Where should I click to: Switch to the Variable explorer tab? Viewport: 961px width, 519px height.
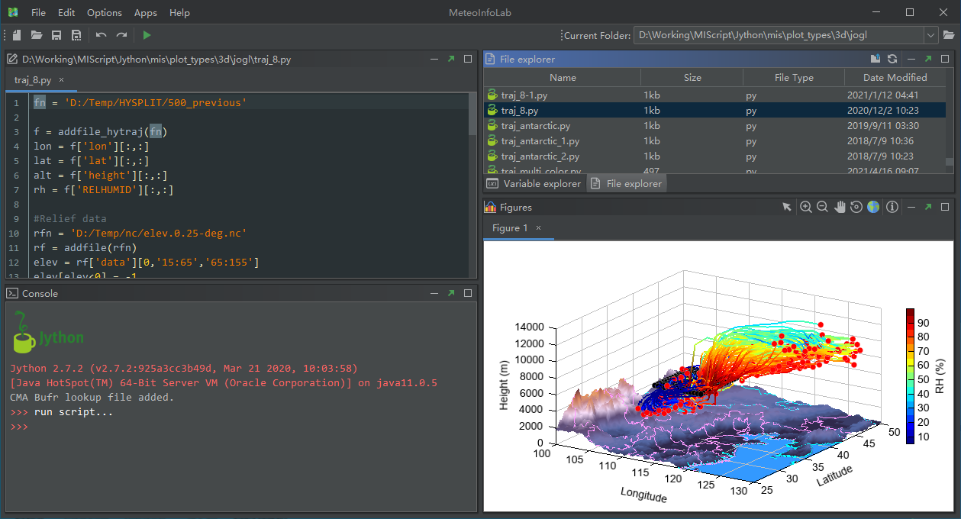point(534,184)
